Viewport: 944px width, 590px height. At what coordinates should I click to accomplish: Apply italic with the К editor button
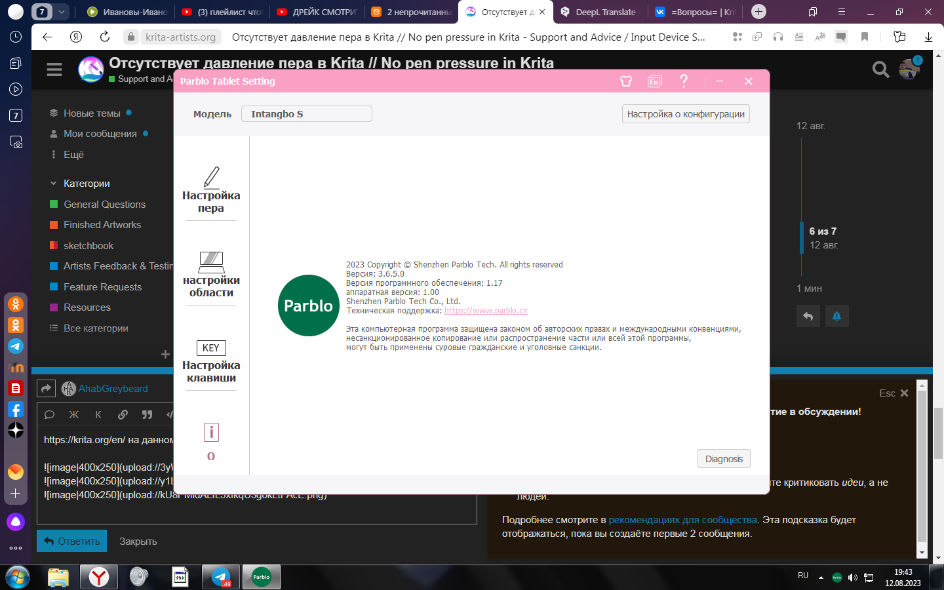point(98,414)
